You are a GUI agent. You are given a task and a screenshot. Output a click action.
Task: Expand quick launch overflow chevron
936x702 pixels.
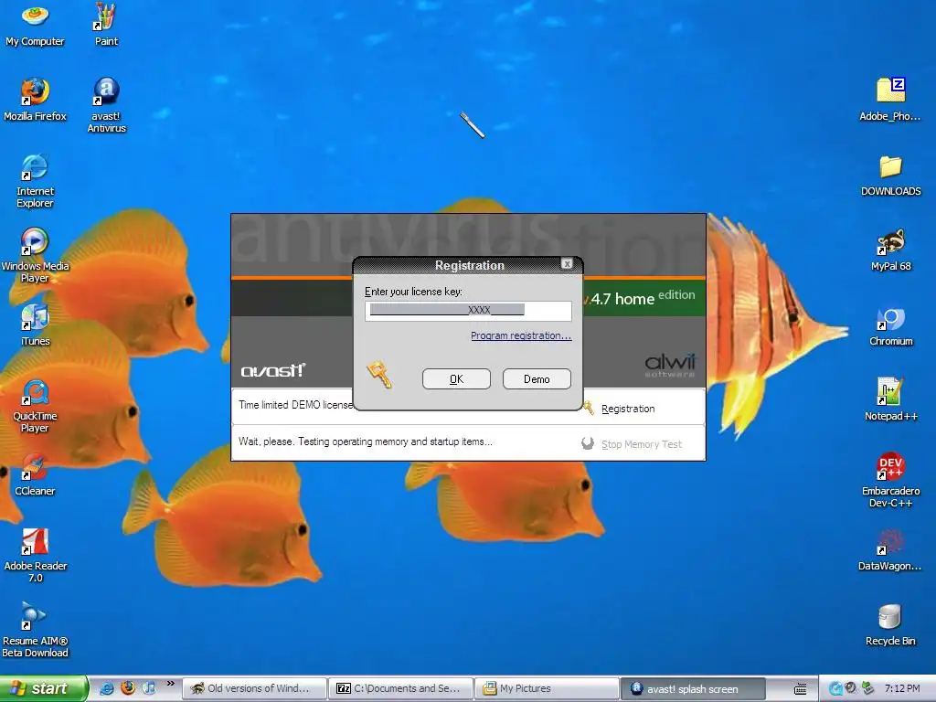click(x=171, y=684)
